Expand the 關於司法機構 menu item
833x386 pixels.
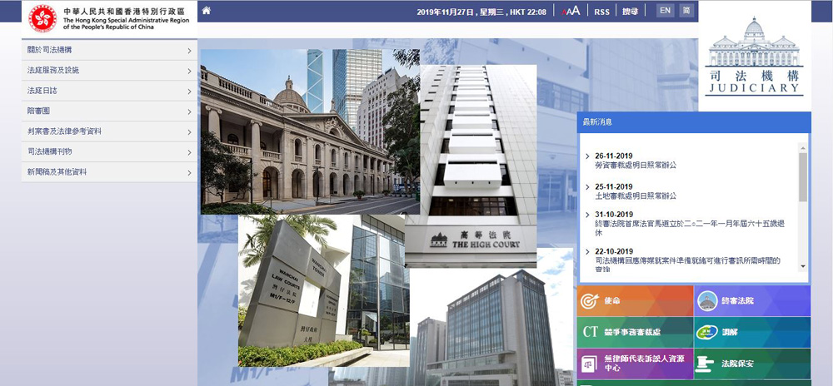pyautogui.click(x=109, y=51)
